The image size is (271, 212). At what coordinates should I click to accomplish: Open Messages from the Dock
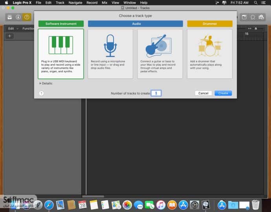tap(138, 205)
